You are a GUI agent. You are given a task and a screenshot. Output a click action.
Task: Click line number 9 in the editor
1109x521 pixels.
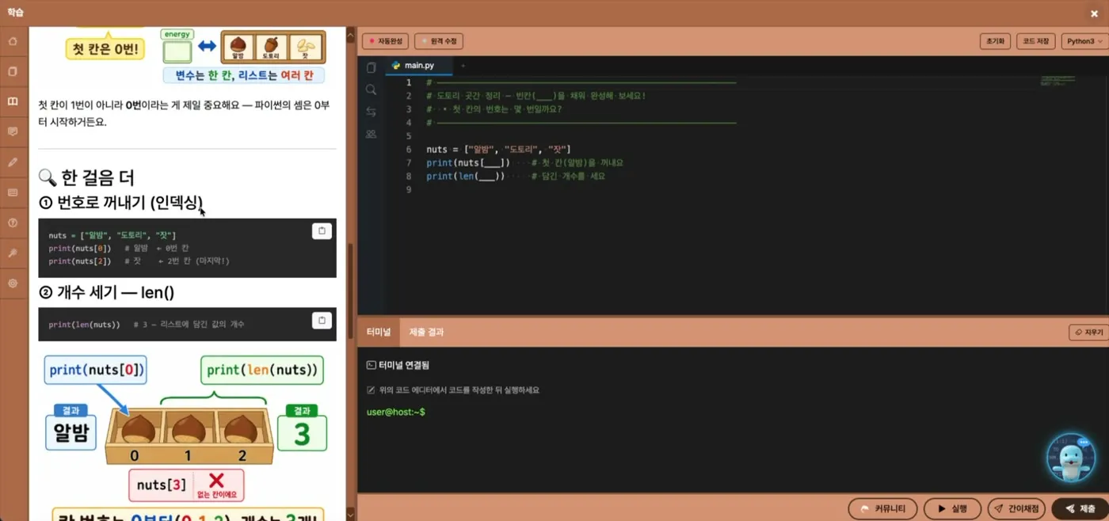[408, 189]
